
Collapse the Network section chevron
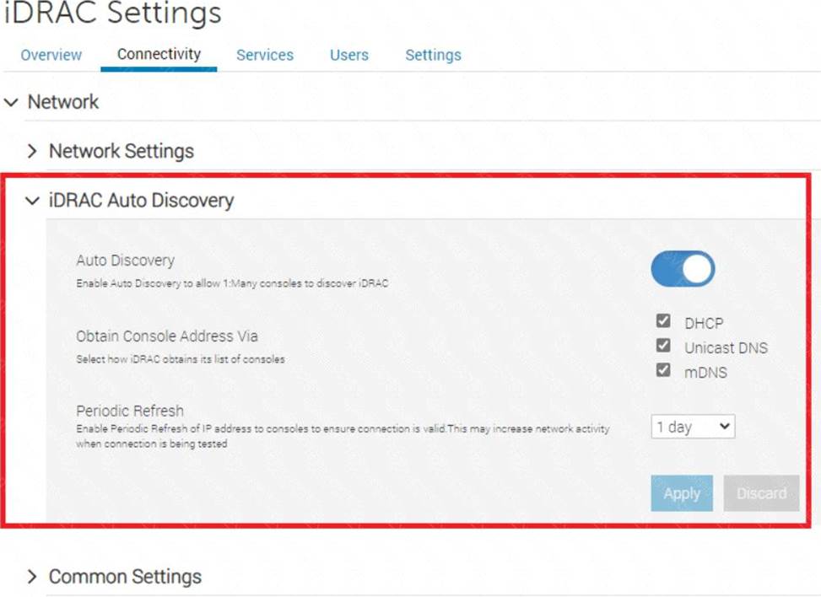pyautogui.click(x=11, y=102)
